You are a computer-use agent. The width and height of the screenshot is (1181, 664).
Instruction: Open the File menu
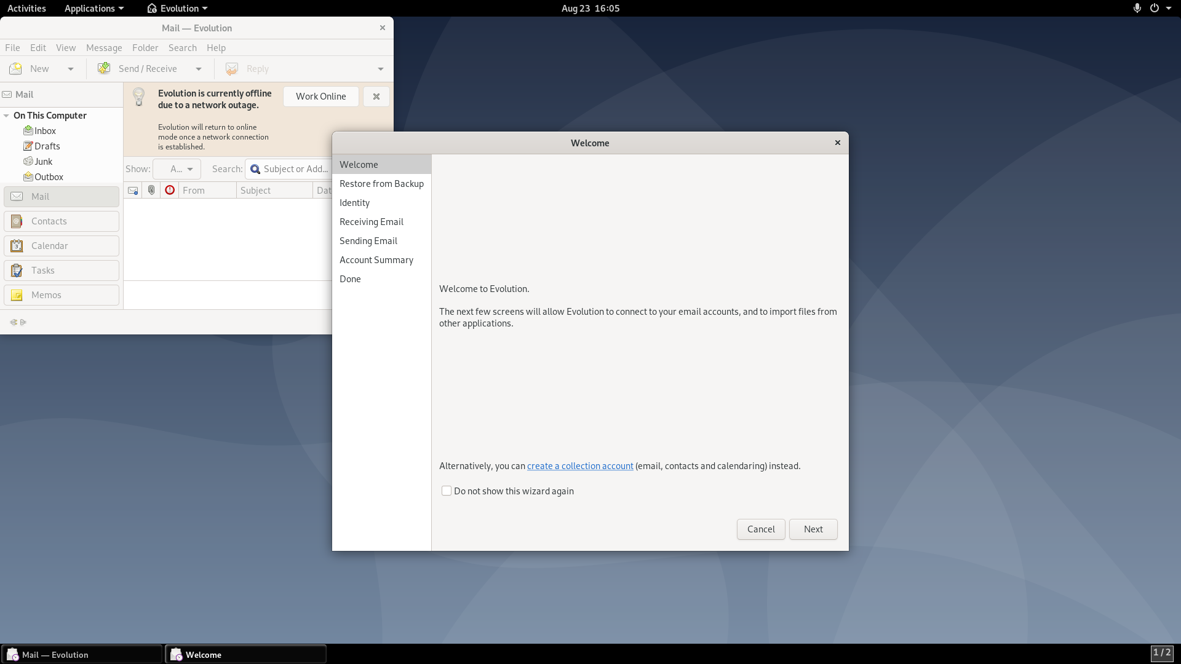click(x=12, y=48)
